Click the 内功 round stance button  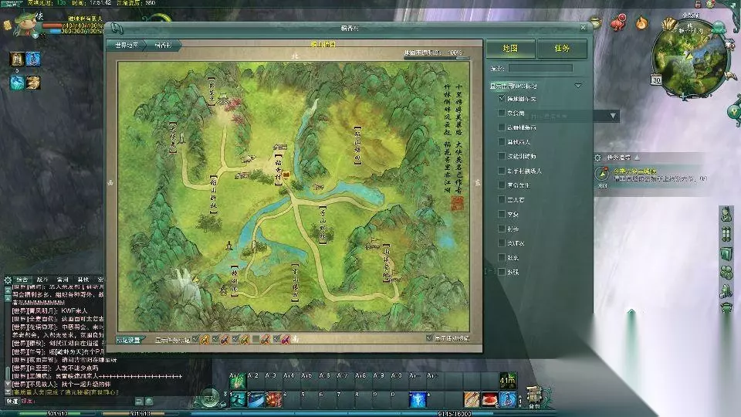[x=210, y=398]
